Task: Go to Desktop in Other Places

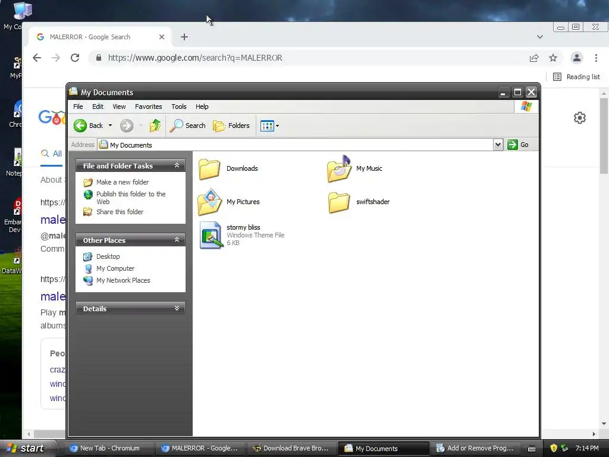Action: (108, 256)
